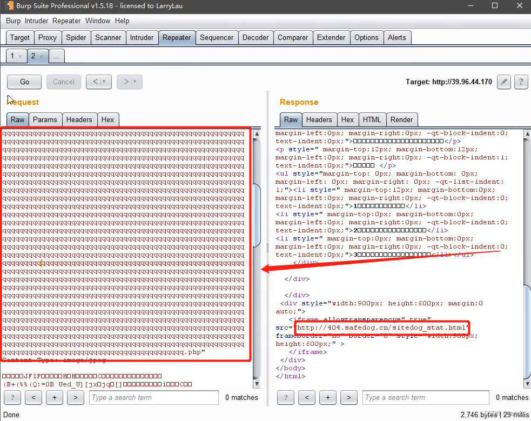Open the Help menu
Viewport: 531px width, 421px height.
[x=122, y=21]
